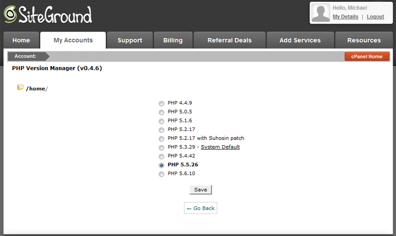Click the user avatar picture

[x=321, y=12]
